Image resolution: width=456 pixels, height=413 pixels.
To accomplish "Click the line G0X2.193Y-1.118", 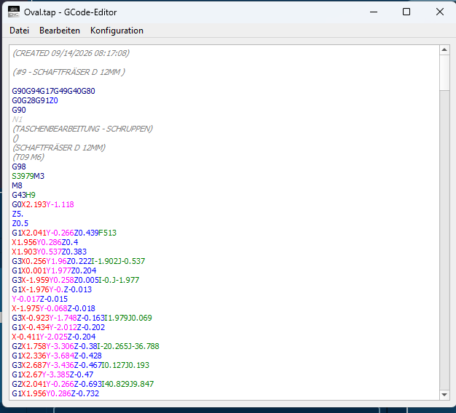I will 43,204.
